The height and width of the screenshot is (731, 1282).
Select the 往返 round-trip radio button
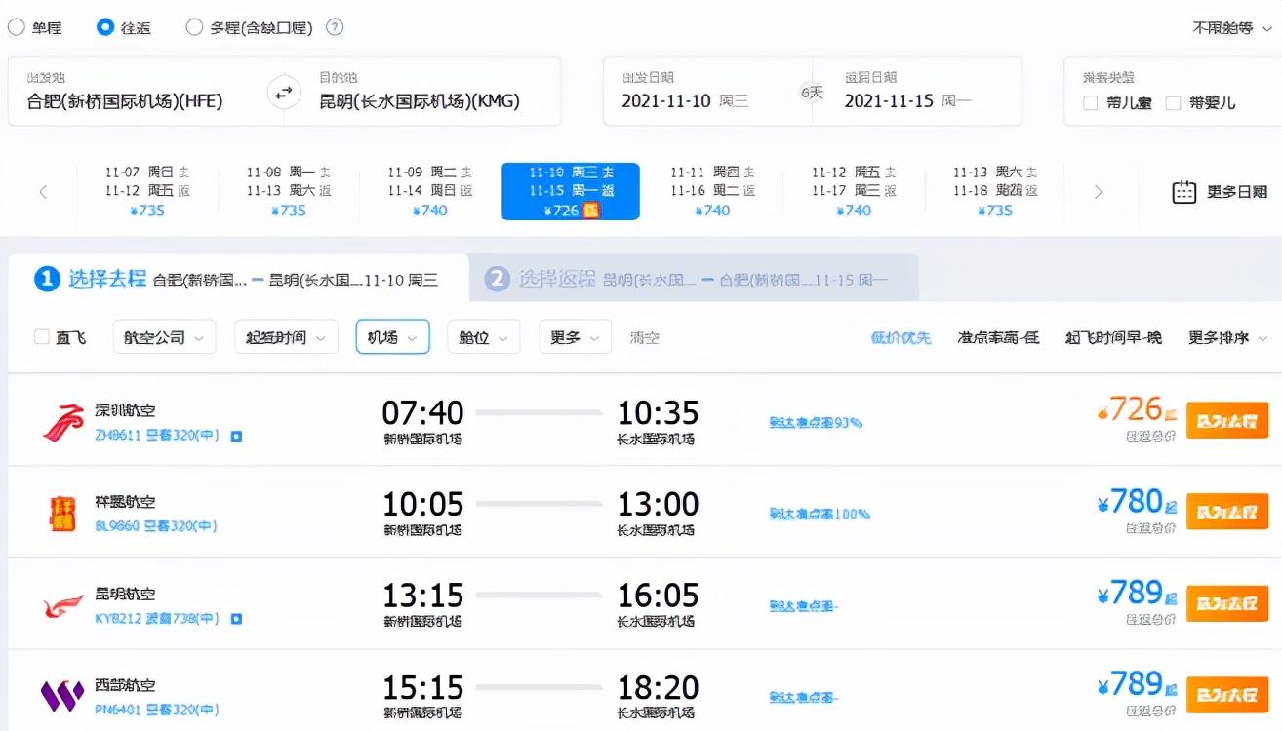tap(105, 27)
